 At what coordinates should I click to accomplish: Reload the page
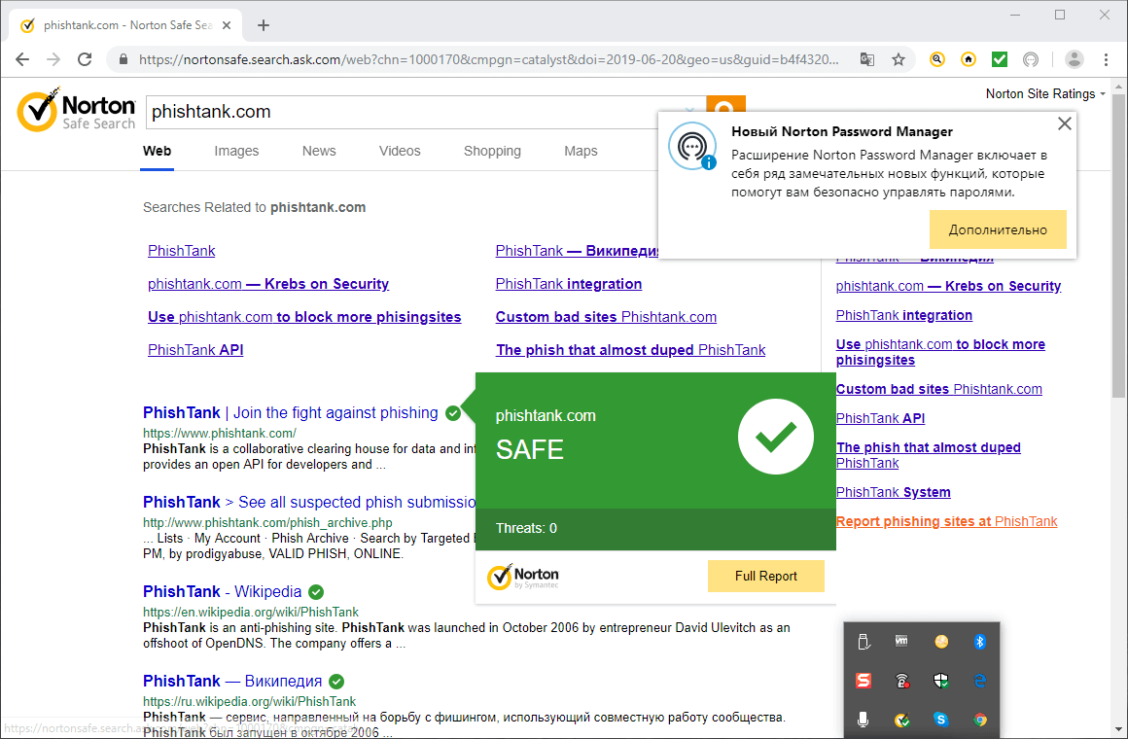pyautogui.click(x=85, y=59)
